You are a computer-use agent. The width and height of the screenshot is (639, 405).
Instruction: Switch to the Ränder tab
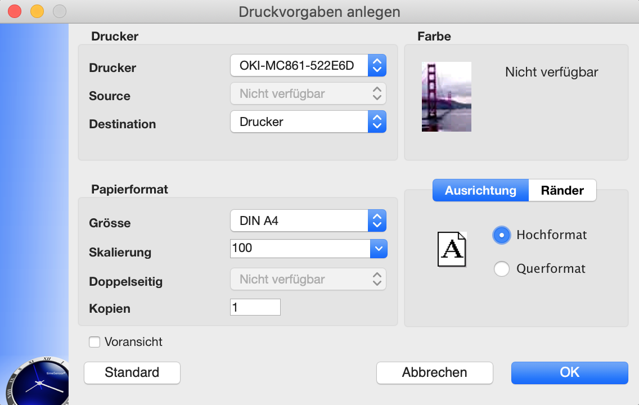tap(562, 190)
